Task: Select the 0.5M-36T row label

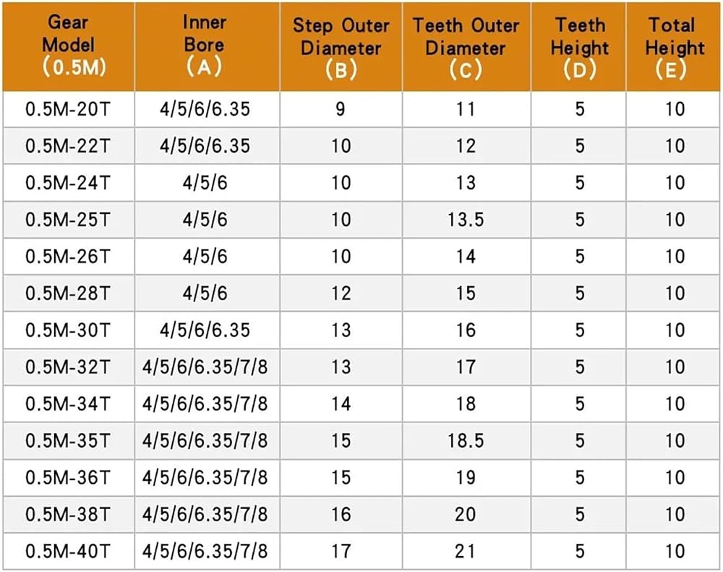Action: tap(69, 477)
